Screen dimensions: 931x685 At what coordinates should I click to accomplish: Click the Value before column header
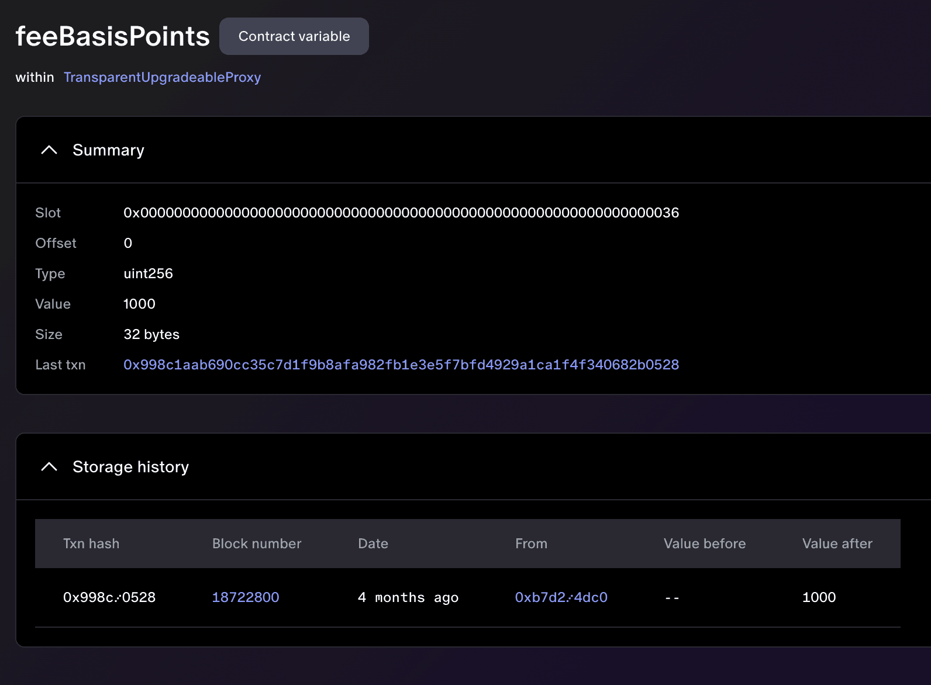[x=704, y=544]
